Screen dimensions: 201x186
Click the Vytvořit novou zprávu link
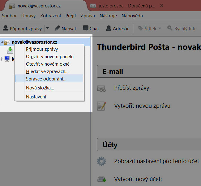tap(142, 106)
